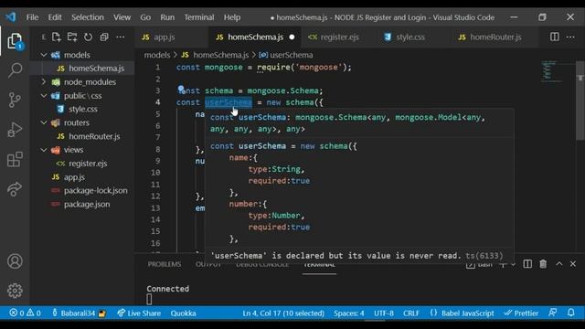Open the Explorer view in activity bar
Image resolution: width=585 pixels, height=329 pixels.
click(15, 41)
